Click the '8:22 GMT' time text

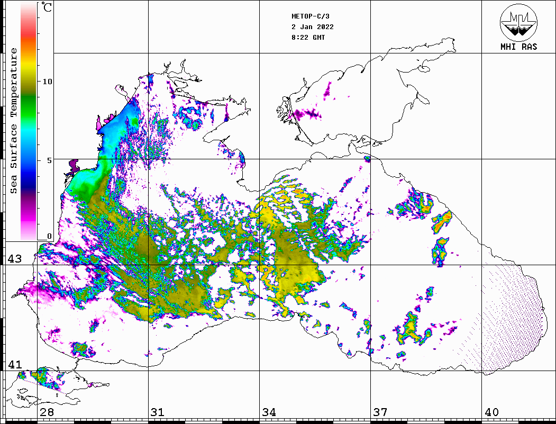(x=308, y=37)
